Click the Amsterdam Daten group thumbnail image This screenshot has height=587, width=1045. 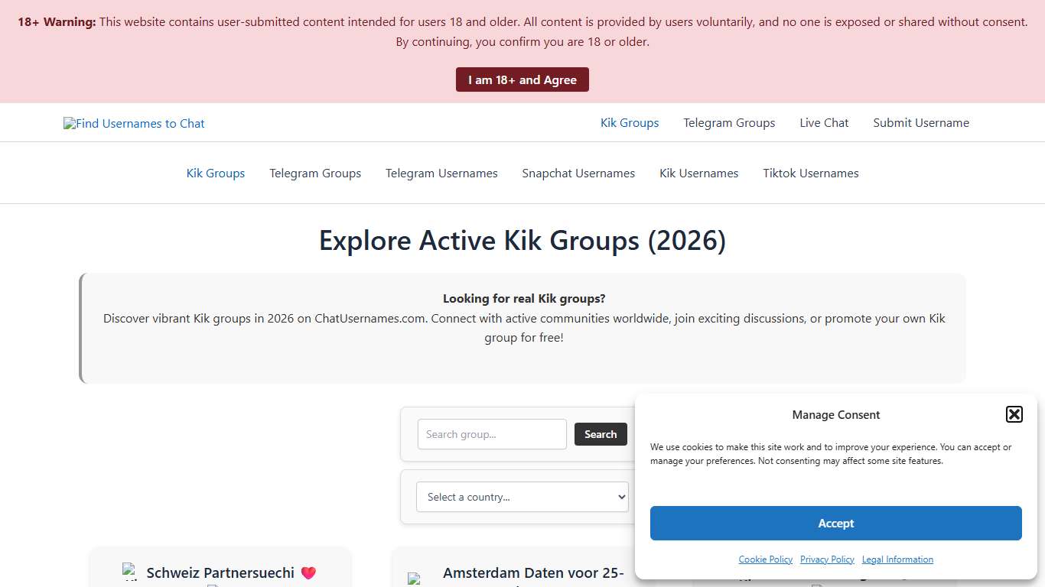[x=413, y=579]
